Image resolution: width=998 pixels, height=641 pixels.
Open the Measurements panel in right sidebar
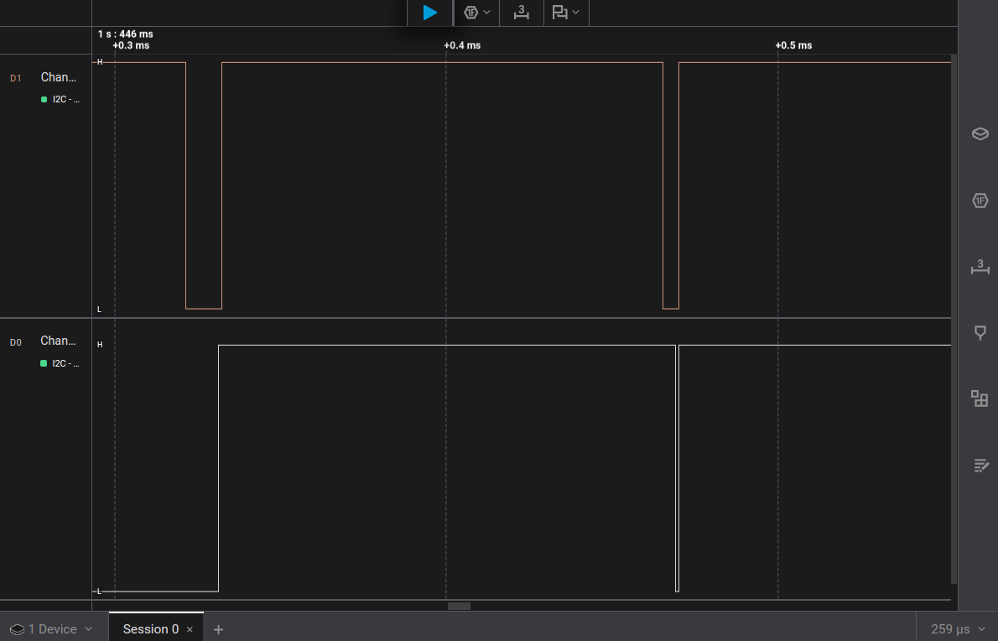[x=980, y=267]
